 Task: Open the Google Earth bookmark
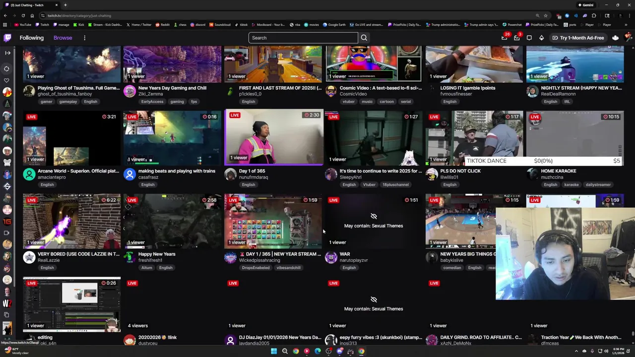click(335, 24)
